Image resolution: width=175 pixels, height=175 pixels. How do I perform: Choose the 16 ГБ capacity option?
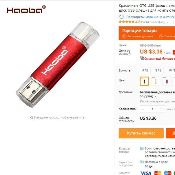click(x=171, y=70)
